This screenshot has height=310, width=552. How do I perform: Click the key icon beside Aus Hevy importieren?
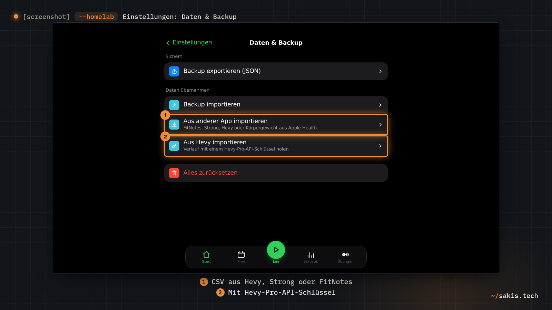click(174, 146)
